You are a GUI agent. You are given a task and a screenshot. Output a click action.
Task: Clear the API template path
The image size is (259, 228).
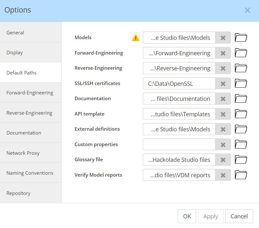click(223, 114)
